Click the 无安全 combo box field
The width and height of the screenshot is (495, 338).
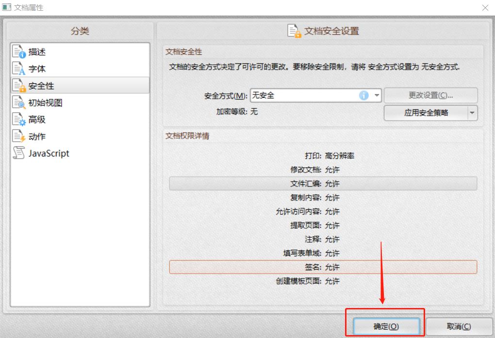(x=316, y=95)
